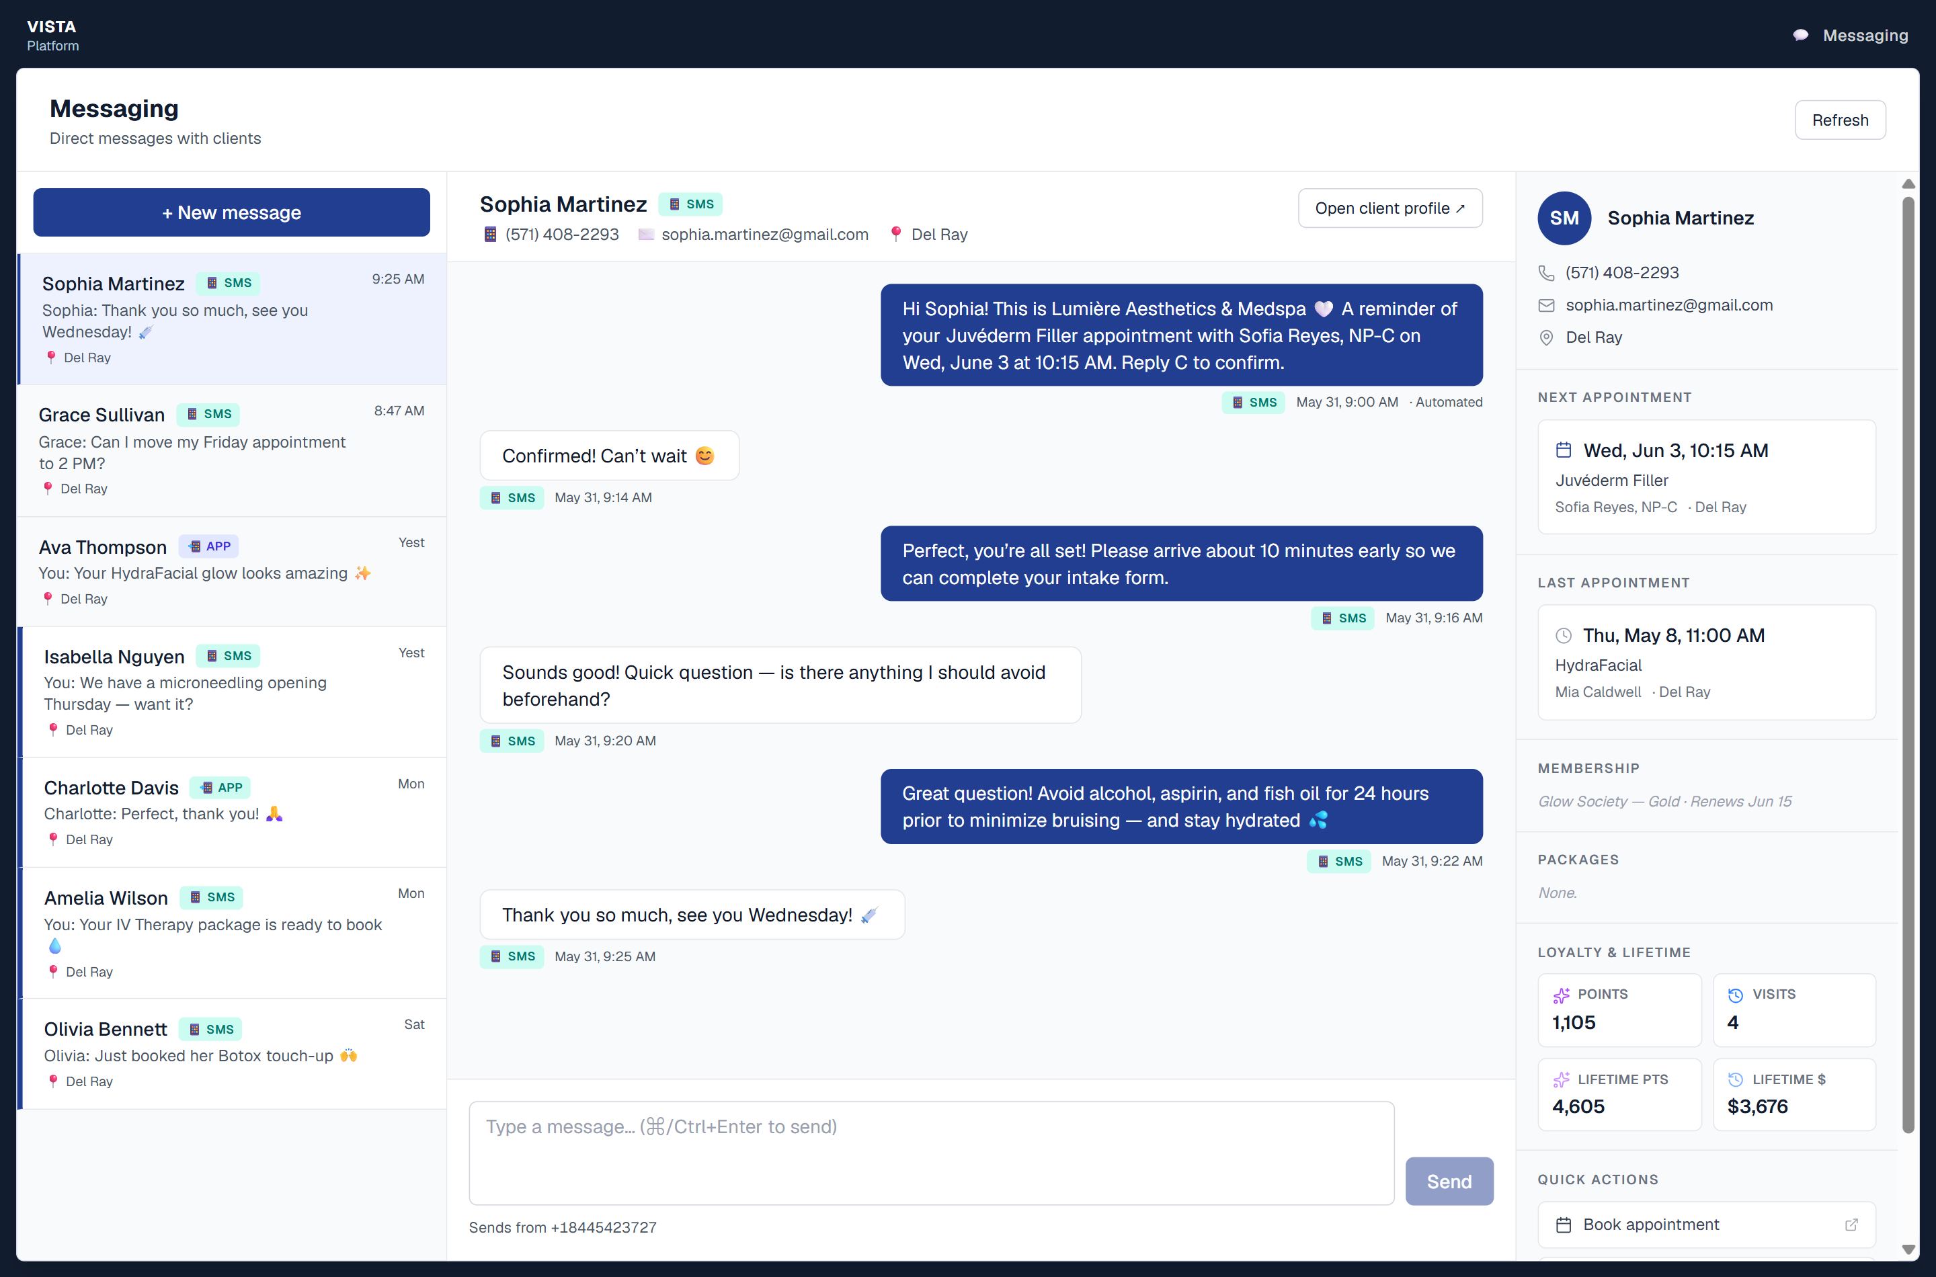
Task: Click history icon next to LIFETIME $
Action: 1736,1080
